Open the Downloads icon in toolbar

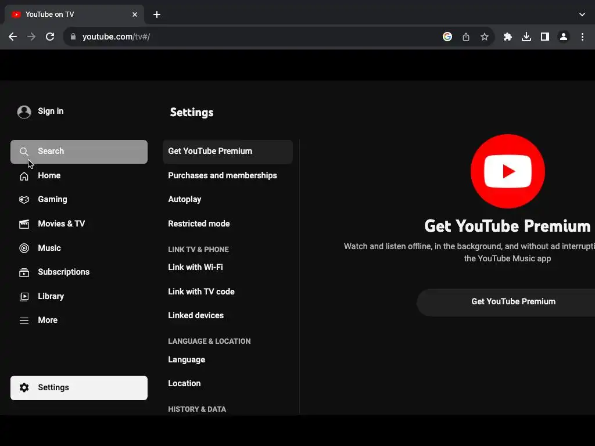(x=526, y=37)
